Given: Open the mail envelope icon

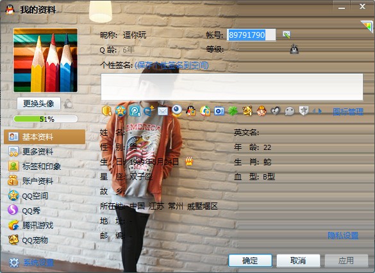Looking at the screenshot, I should pos(163,111).
